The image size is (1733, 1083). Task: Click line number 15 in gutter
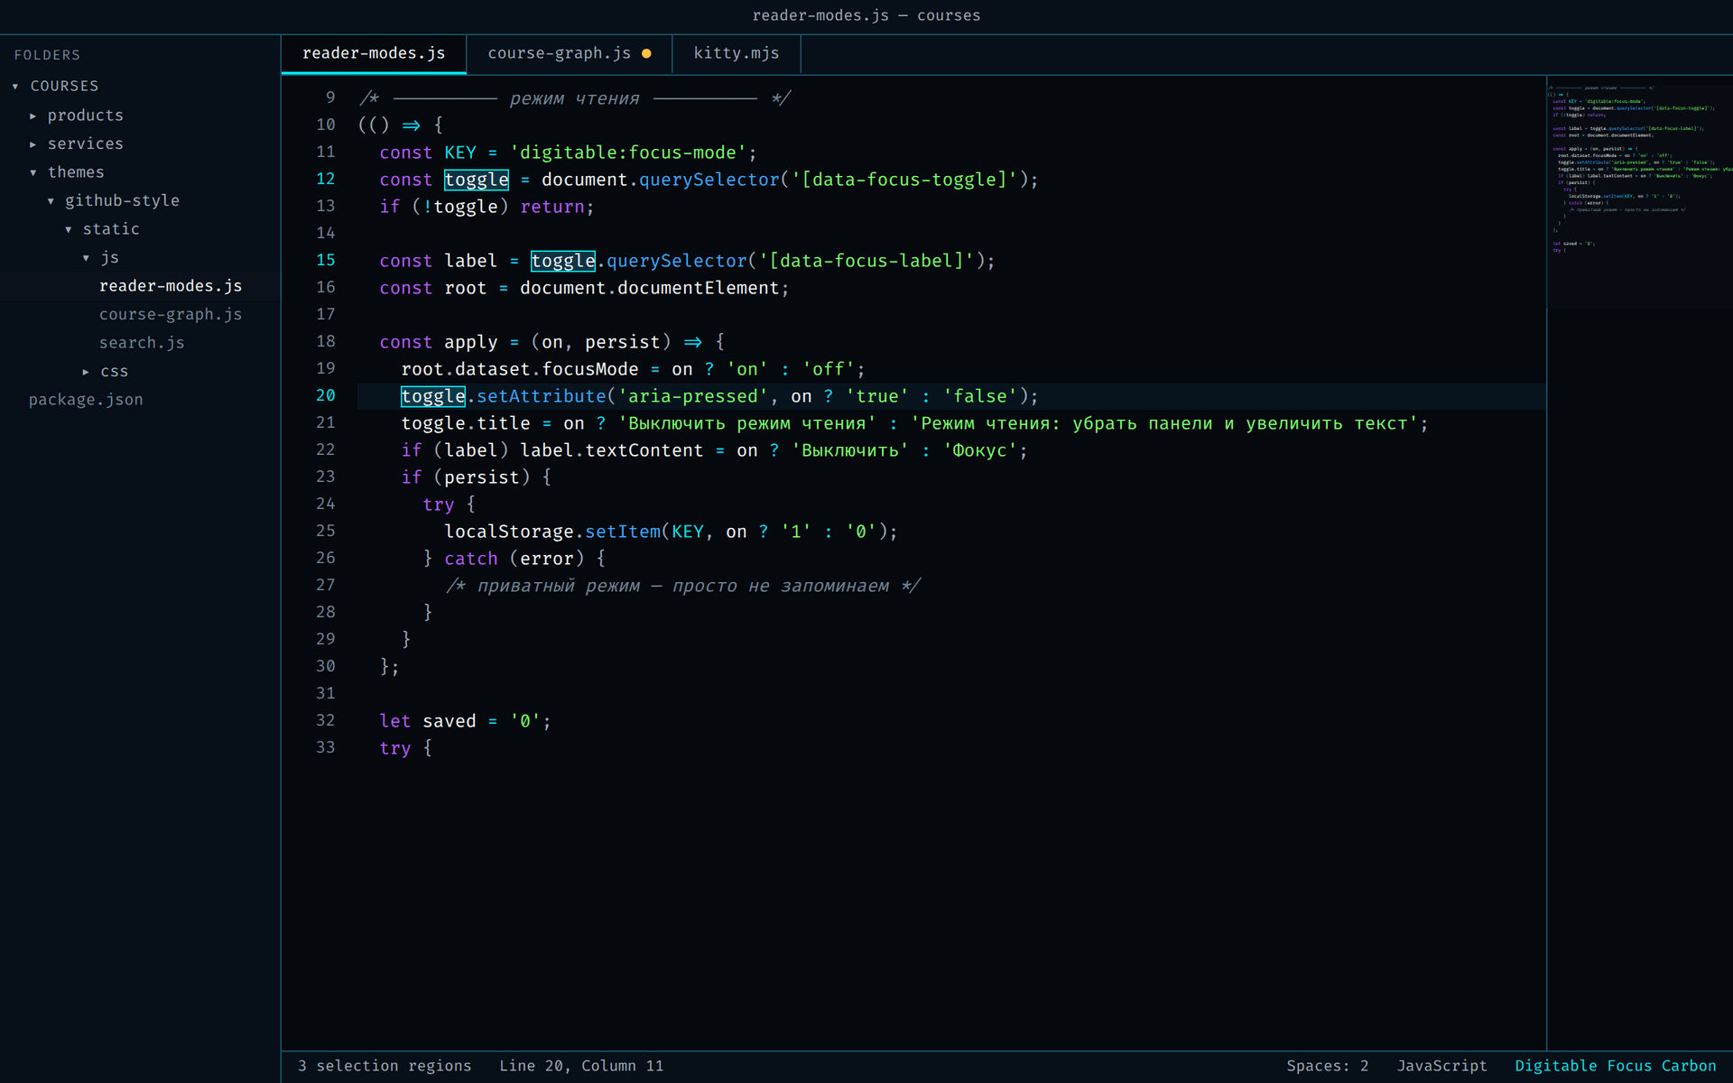pyautogui.click(x=326, y=260)
